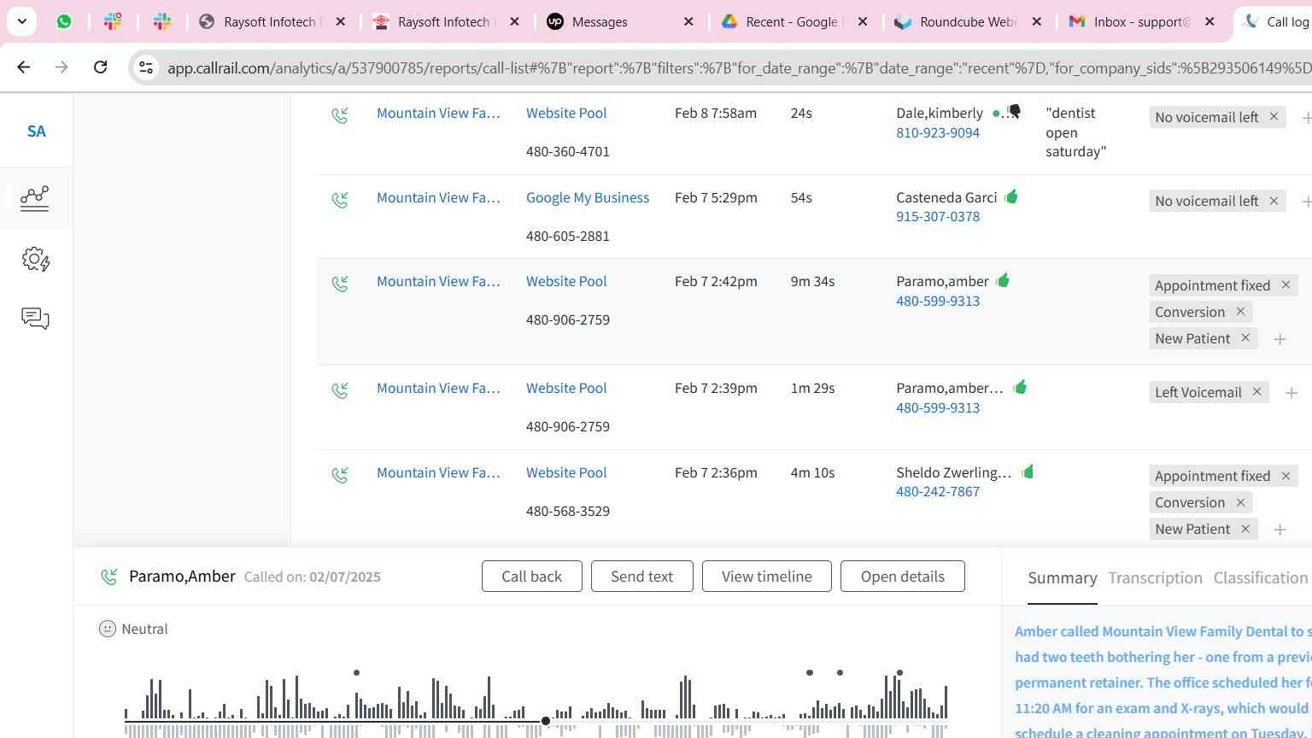1312x738 pixels.
Task: Call number 810-923-9094
Action: 938,132
